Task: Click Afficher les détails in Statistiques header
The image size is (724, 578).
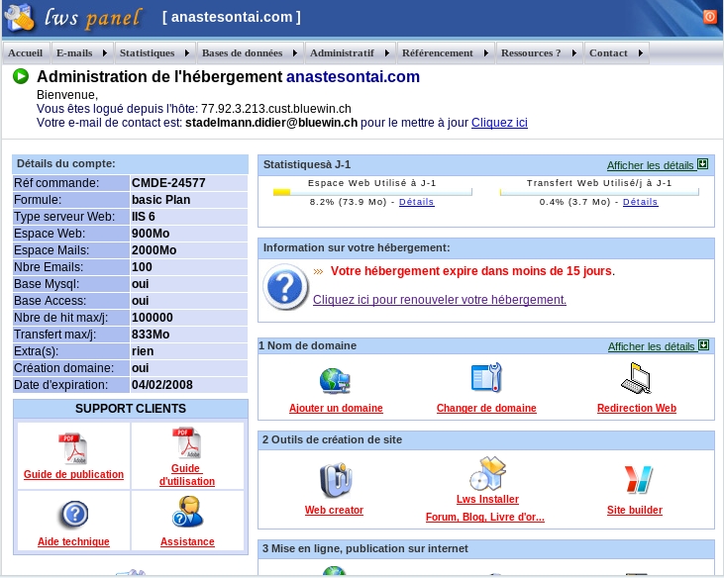Action: [x=651, y=165]
